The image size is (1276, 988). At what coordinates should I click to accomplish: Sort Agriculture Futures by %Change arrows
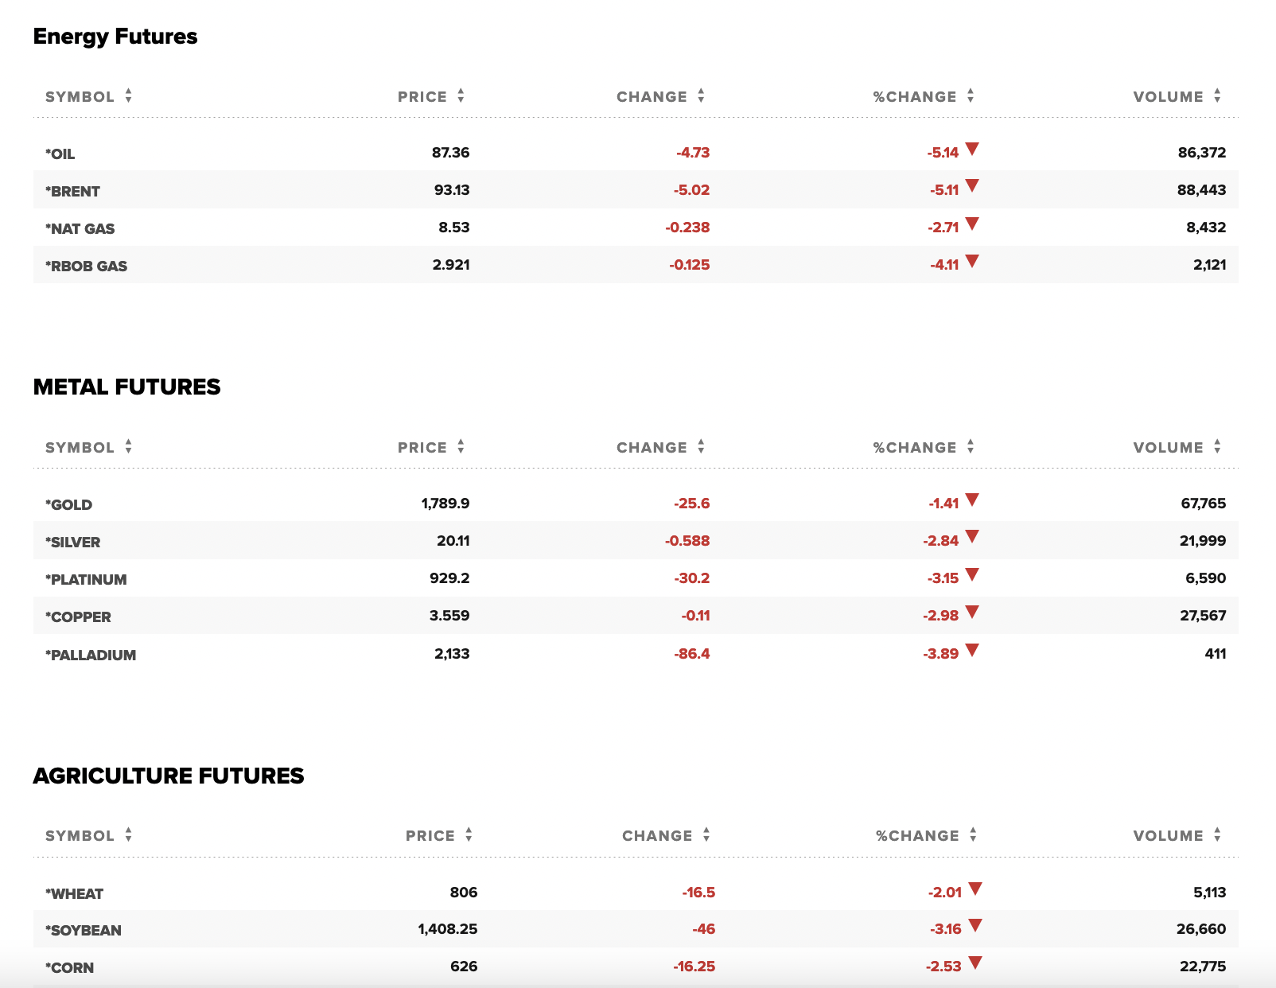coord(973,835)
